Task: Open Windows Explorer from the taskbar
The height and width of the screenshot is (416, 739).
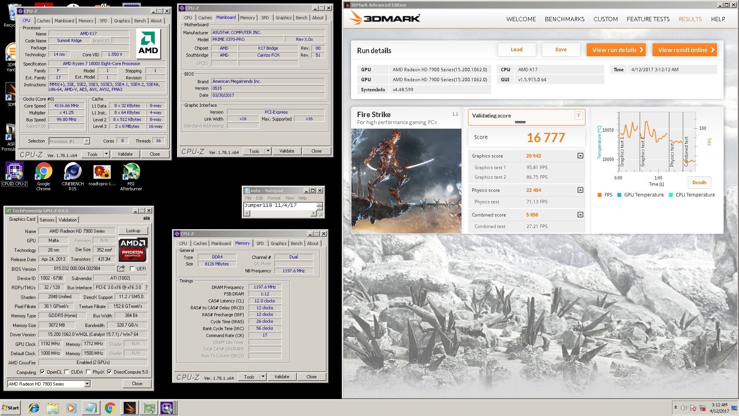Action: (x=53, y=408)
